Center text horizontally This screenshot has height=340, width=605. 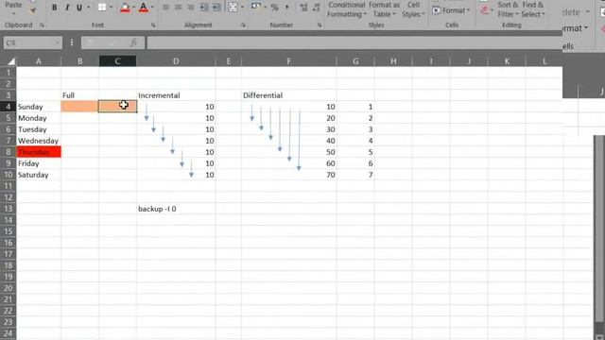tap(179, 8)
